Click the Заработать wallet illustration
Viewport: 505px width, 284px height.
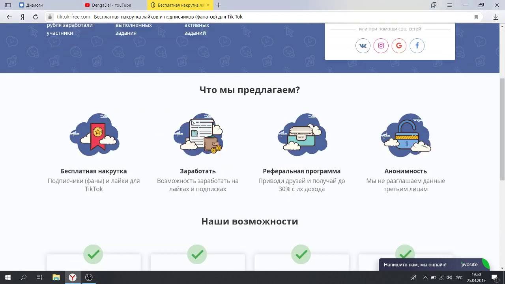coord(198,135)
